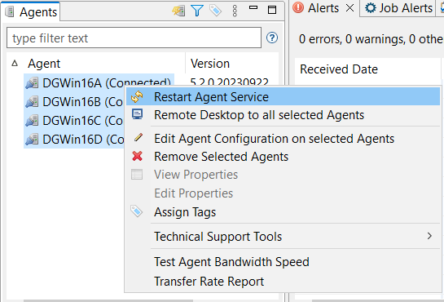Click the Restart Agent Service arrows icon
The width and height of the screenshot is (444, 302).
(x=137, y=96)
